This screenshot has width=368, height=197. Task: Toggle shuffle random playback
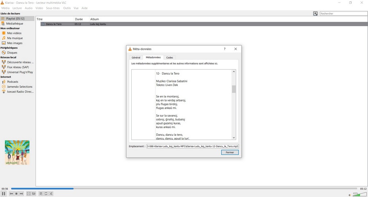tap(51, 194)
